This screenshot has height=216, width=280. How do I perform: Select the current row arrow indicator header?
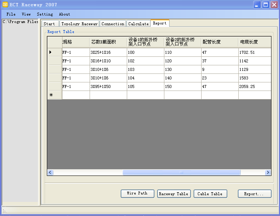pyautogui.click(x=55, y=52)
